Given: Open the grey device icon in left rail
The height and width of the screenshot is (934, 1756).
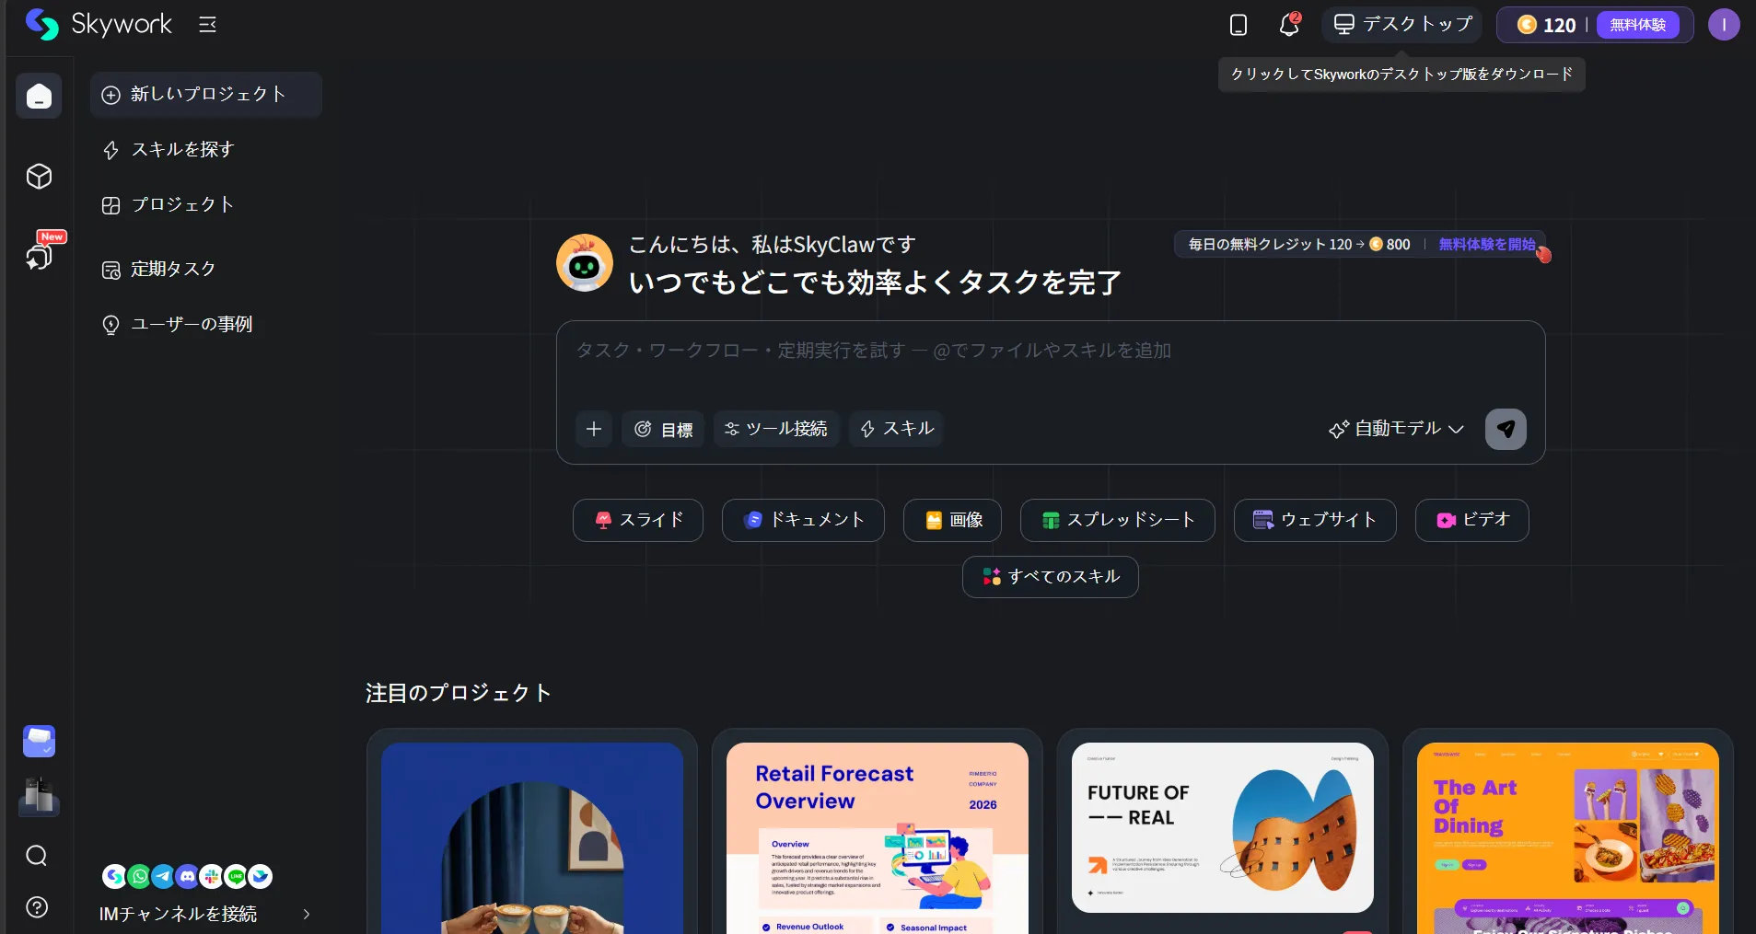Looking at the screenshot, I should point(39,797).
